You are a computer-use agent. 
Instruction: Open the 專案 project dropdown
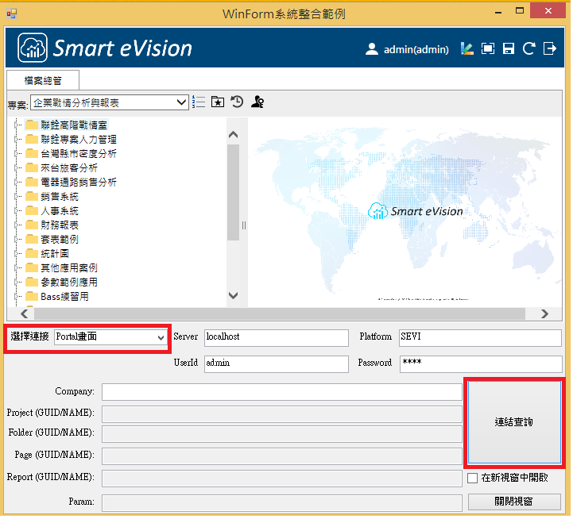(x=110, y=103)
